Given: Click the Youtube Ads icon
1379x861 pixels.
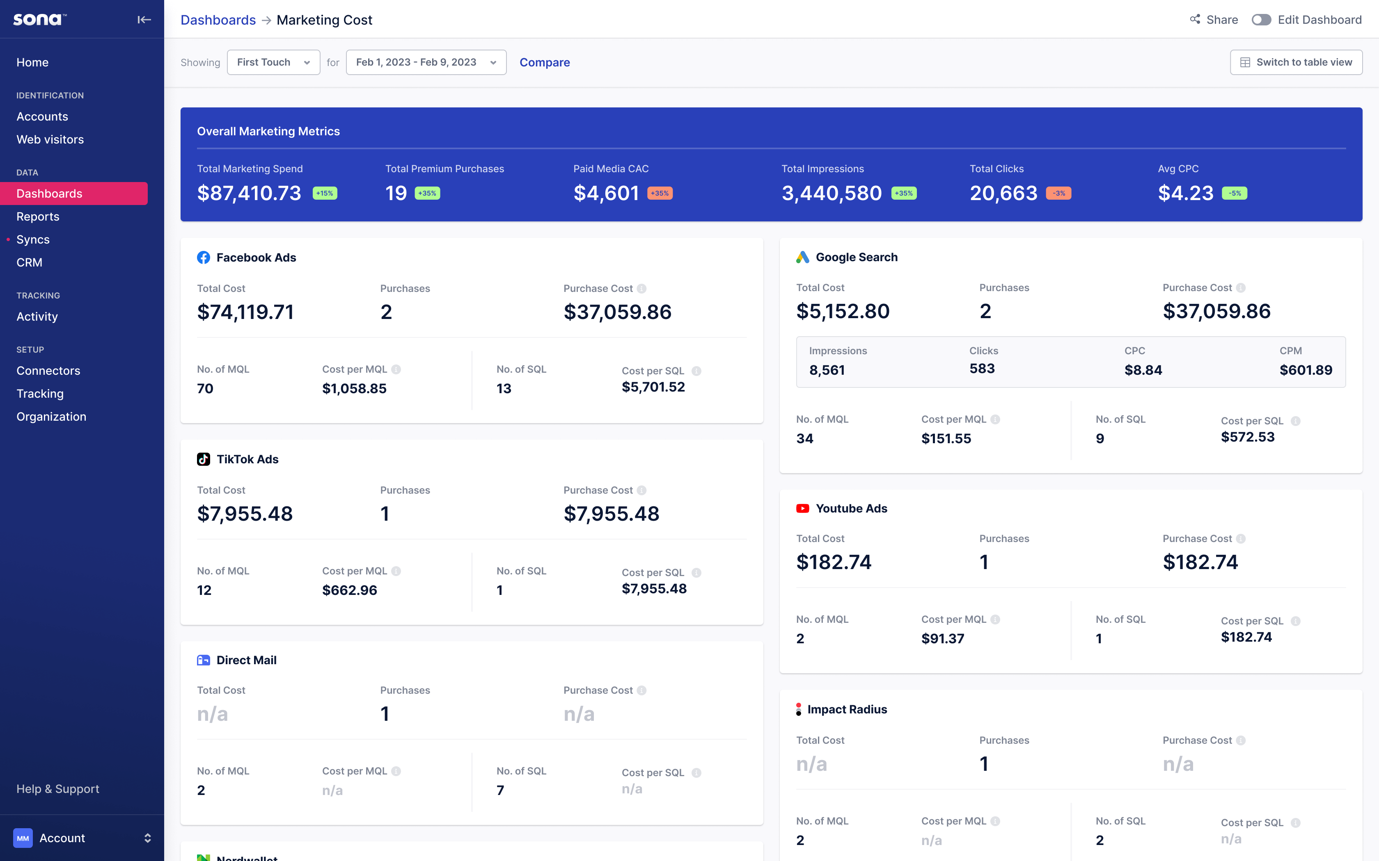Looking at the screenshot, I should point(802,508).
